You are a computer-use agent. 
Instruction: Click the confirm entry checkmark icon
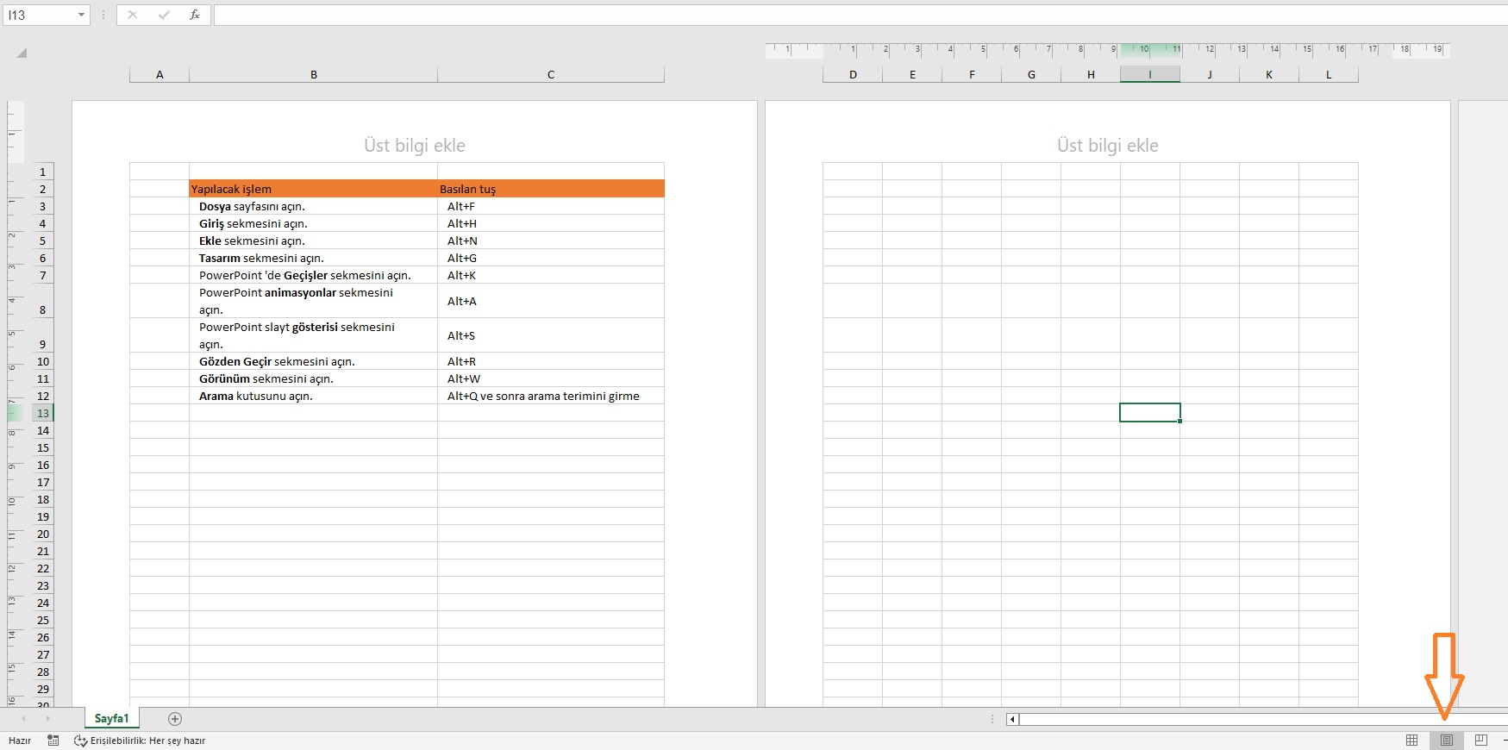[x=164, y=15]
